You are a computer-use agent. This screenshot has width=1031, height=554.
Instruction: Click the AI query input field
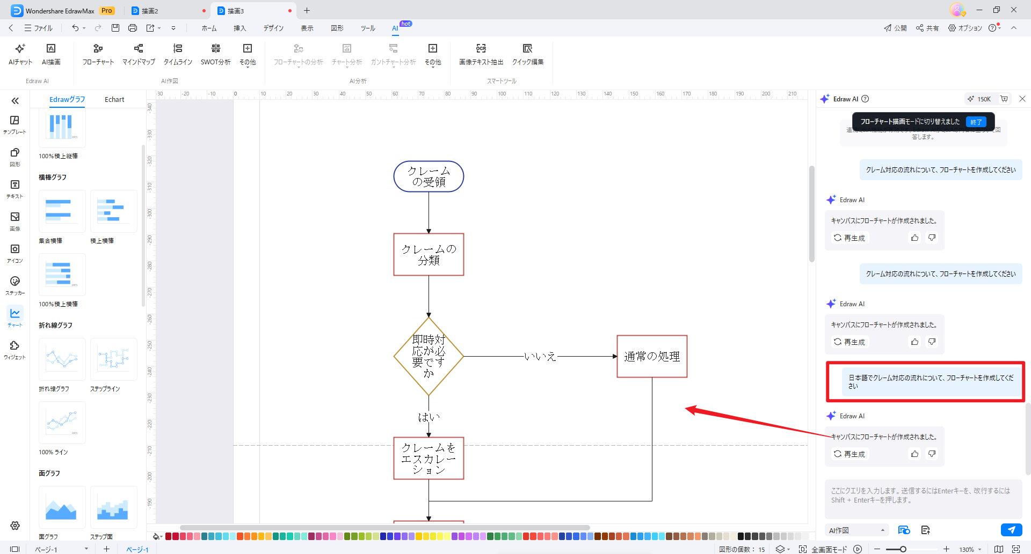(x=923, y=496)
